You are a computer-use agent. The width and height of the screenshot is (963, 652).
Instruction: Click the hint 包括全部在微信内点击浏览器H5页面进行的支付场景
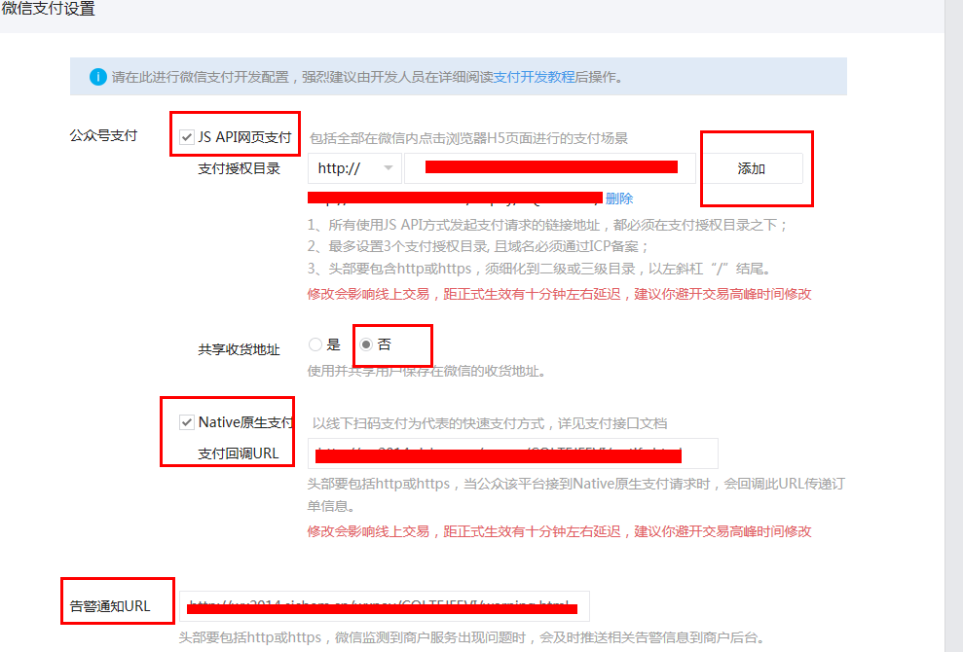468,138
